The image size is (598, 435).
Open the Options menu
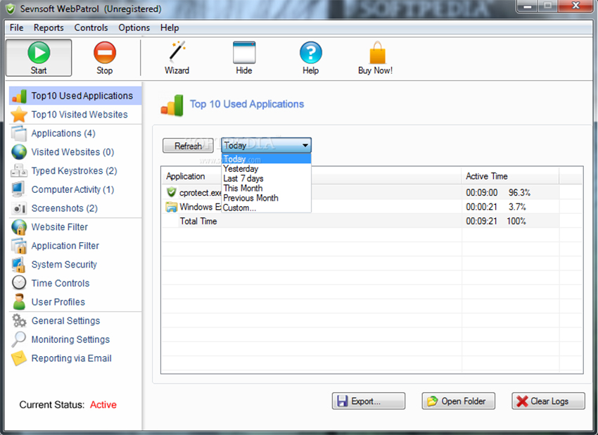tap(134, 28)
